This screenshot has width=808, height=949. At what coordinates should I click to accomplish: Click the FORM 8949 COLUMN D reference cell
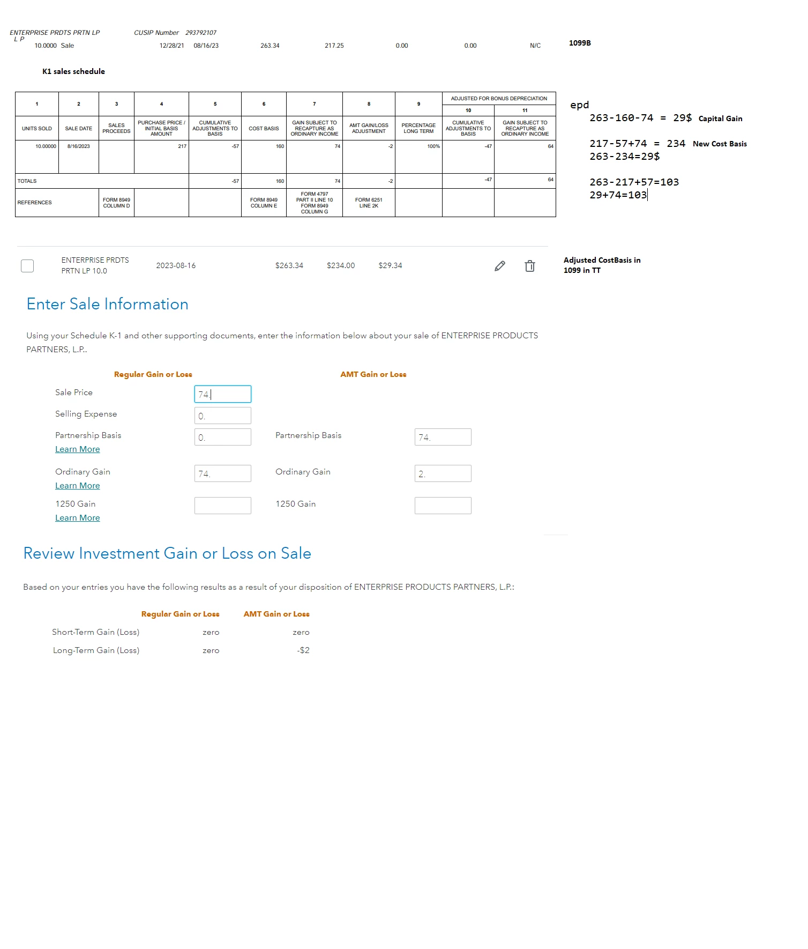[x=116, y=203]
